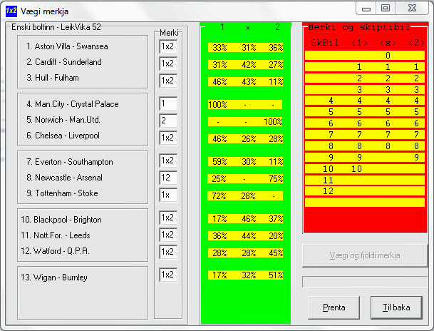434x331 pixels.
Task: Click the Prenta button
Action: (x=334, y=307)
